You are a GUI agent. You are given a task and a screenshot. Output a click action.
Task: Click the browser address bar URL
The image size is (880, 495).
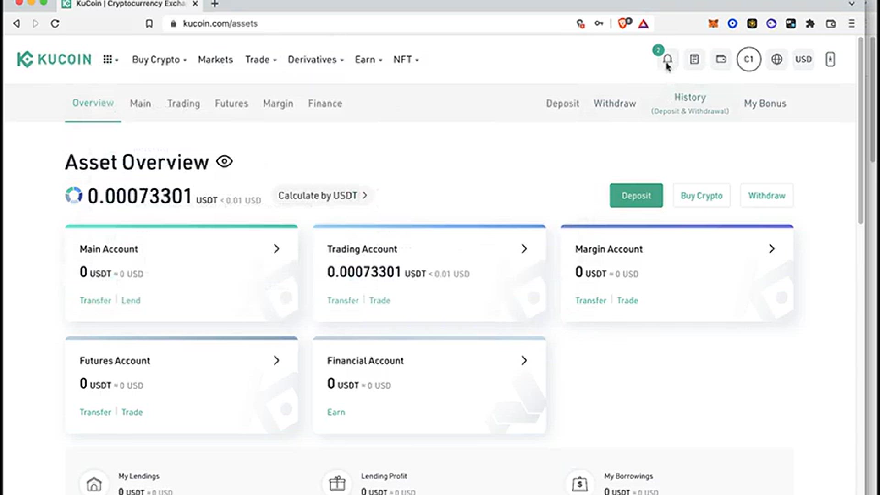coord(220,23)
